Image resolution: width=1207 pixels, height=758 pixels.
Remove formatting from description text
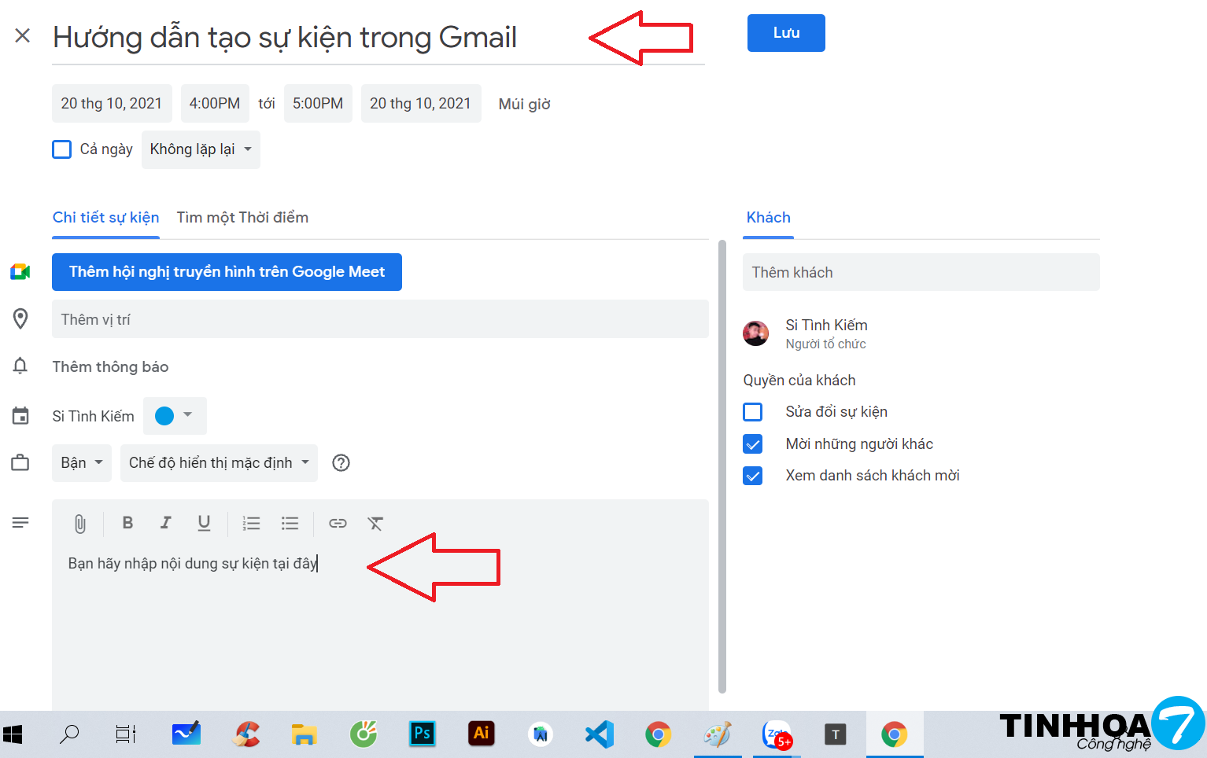(x=375, y=524)
